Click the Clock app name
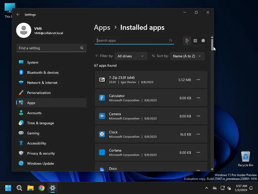Viewport: 258px width, 194px height. pos(113,132)
